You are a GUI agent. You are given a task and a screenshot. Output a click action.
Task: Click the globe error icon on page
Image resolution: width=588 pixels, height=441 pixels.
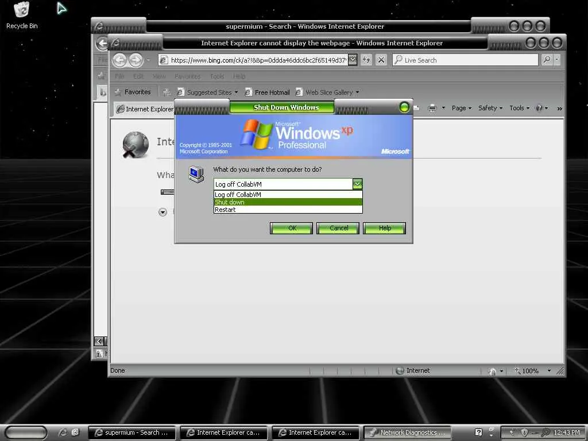coord(136,144)
